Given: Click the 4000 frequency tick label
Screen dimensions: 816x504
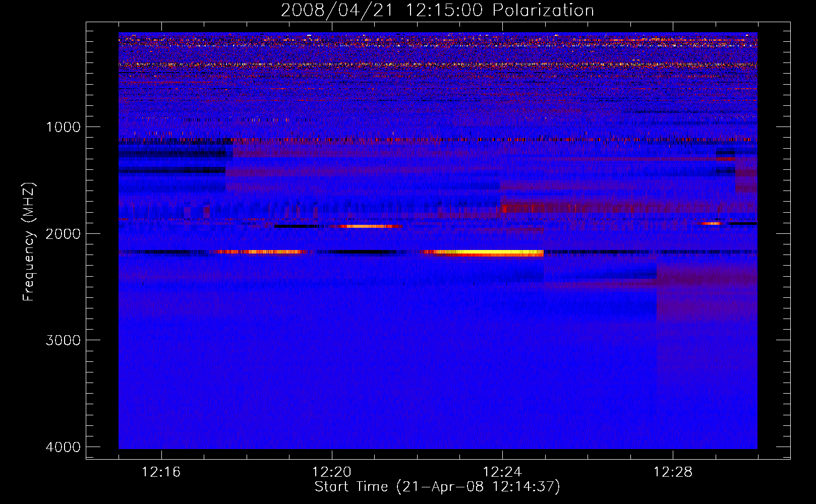Looking at the screenshot, I should (63, 447).
